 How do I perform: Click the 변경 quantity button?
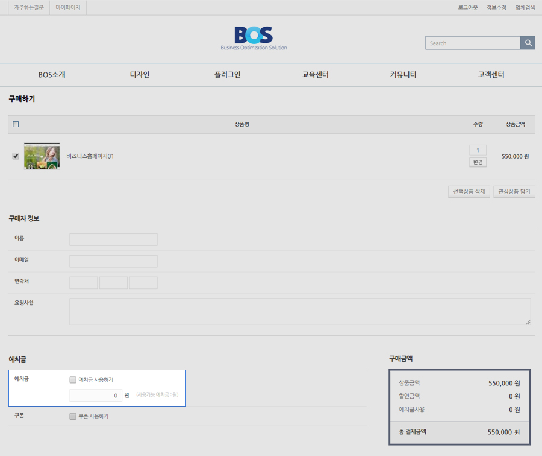(x=478, y=162)
